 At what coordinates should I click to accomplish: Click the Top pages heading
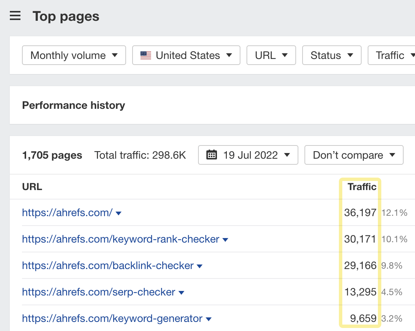(x=66, y=16)
